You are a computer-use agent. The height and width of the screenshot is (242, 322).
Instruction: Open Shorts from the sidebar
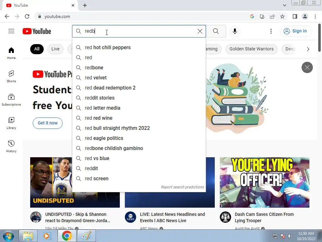11,76
